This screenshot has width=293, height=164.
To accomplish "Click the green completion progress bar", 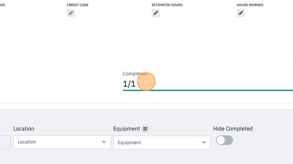I will 208,90.
